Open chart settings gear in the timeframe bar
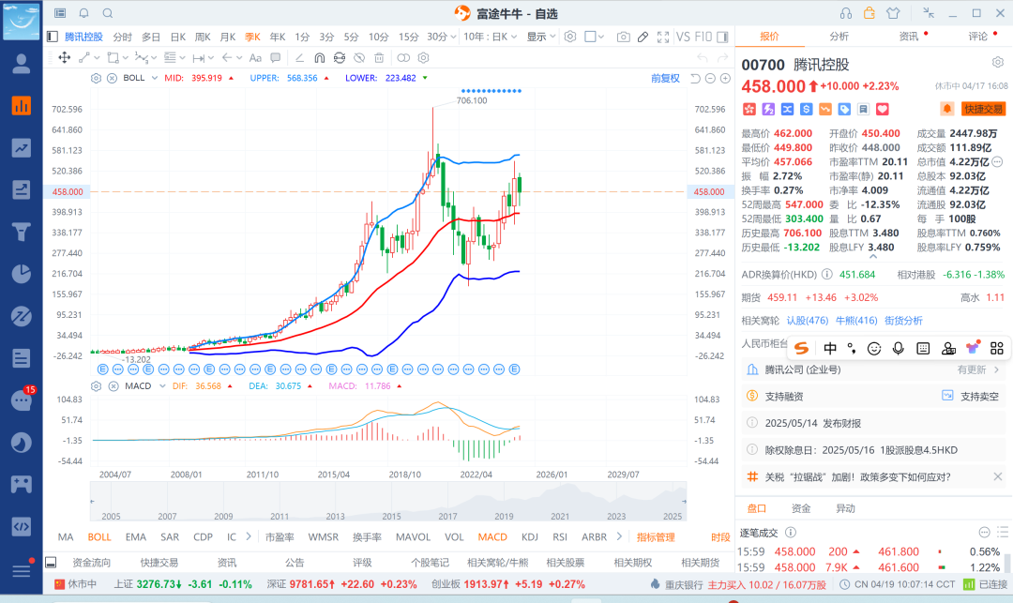 point(570,37)
